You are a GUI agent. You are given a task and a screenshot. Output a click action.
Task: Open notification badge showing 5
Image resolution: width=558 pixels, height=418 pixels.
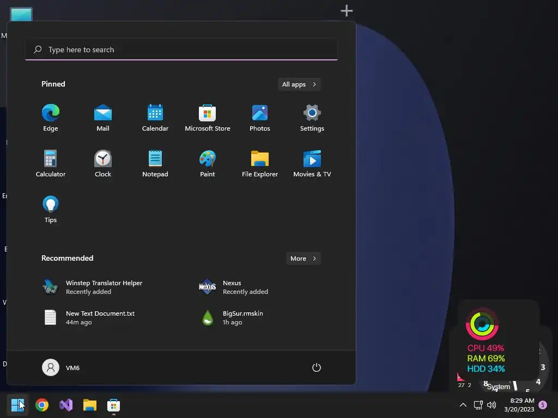543,405
